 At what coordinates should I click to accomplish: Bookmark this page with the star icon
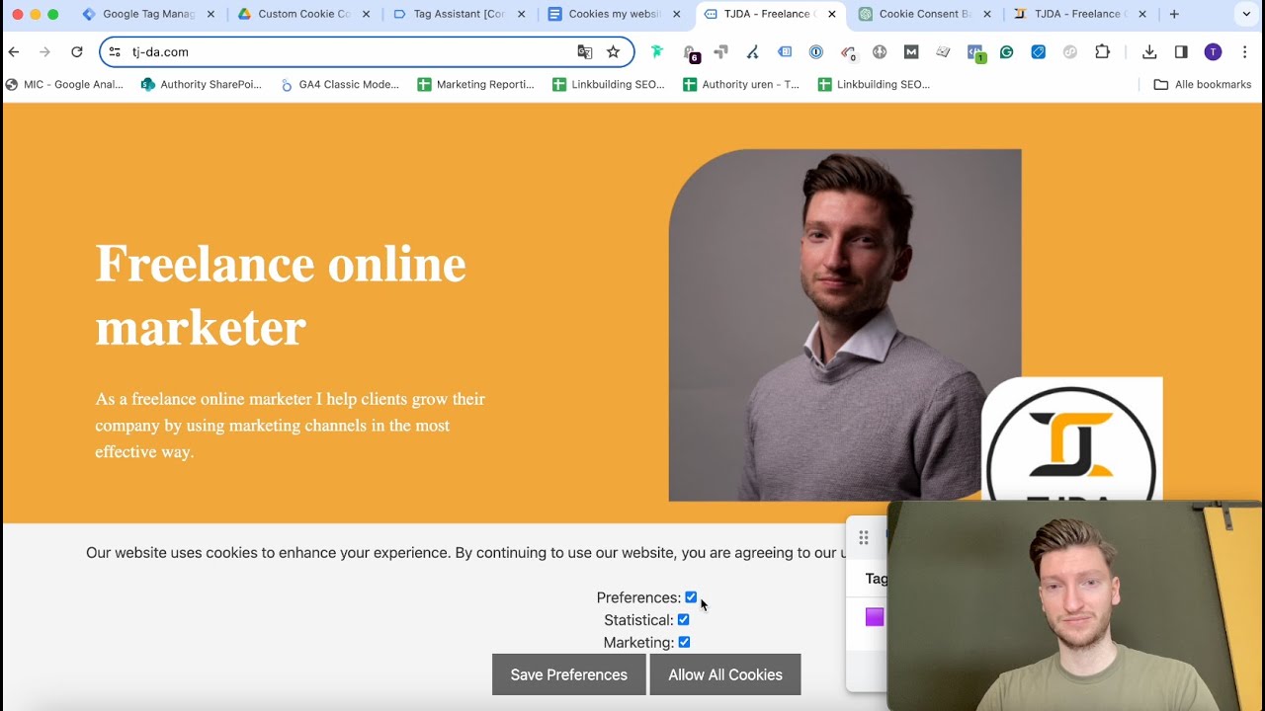coord(613,52)
